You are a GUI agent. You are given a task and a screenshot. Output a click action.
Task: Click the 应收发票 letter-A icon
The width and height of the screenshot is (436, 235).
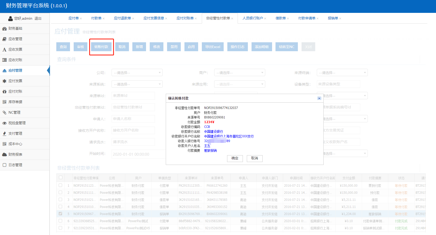[x=4, y=50]
